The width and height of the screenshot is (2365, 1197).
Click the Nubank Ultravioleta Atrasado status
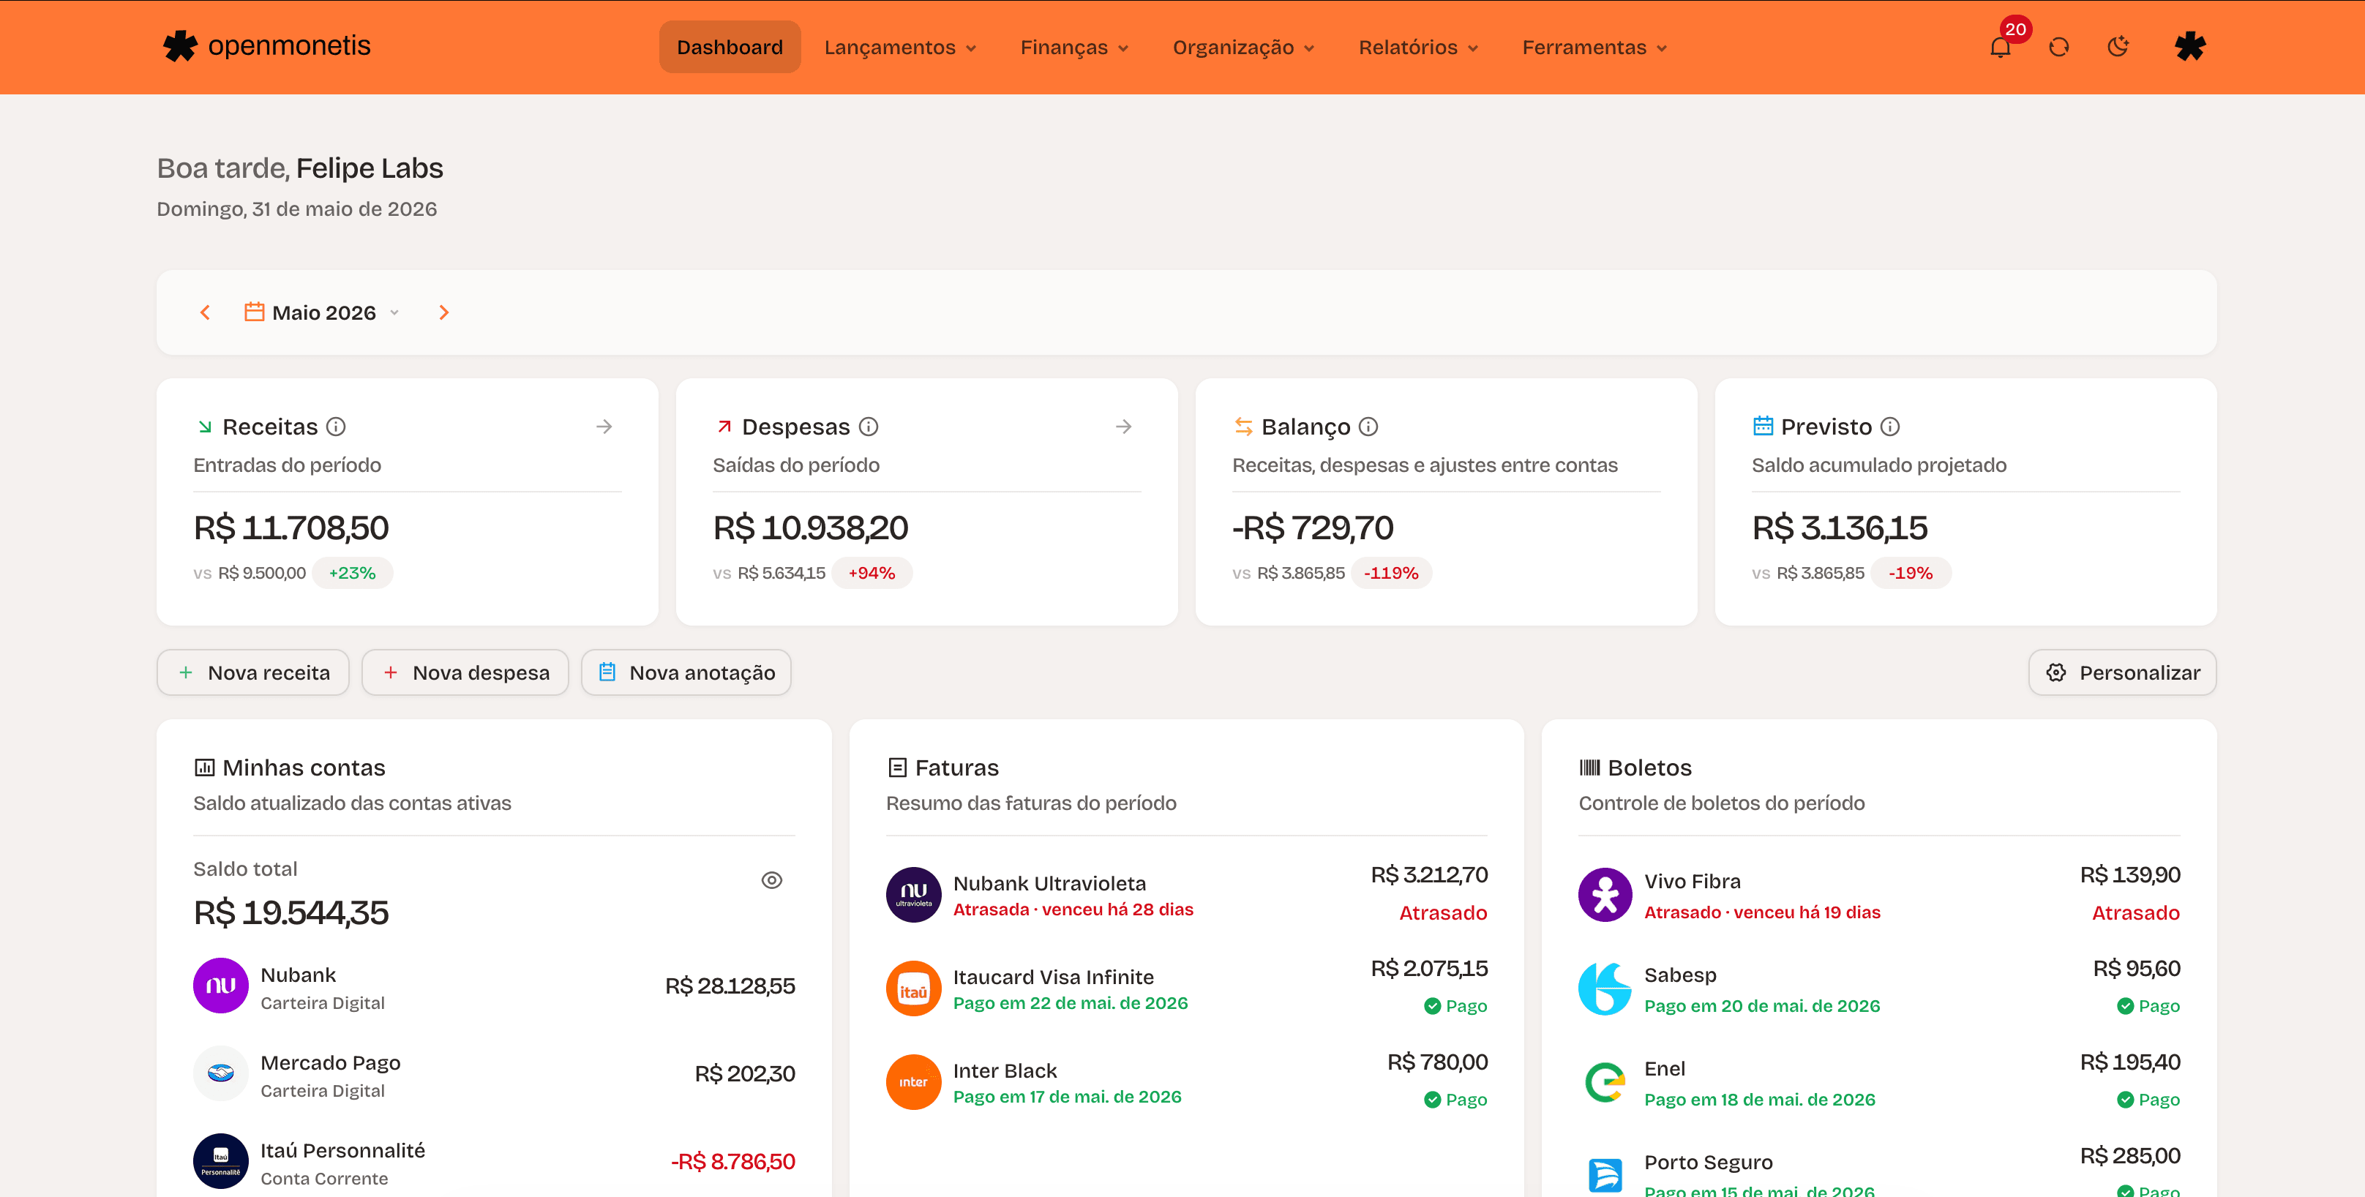[1442, 912]
